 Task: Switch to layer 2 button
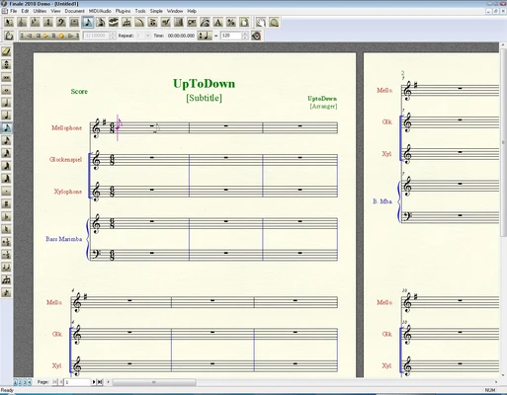point(20,382)
